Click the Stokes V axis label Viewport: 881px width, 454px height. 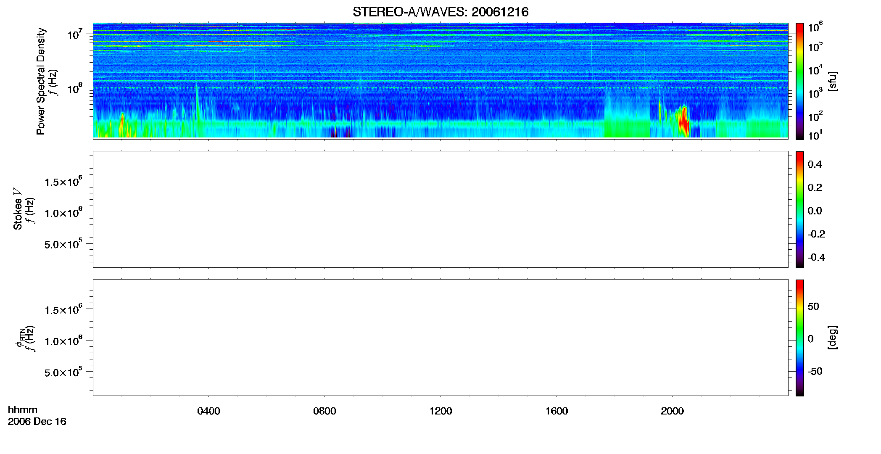[x=18, y=209]
